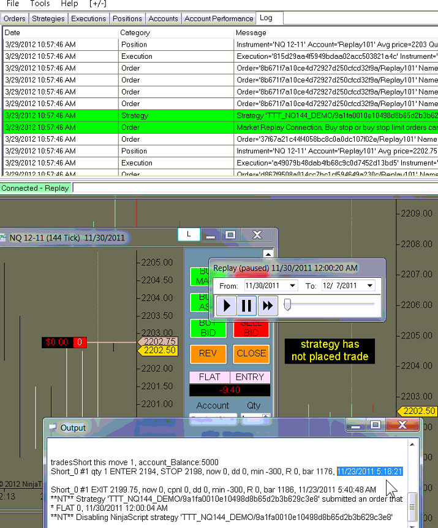The height and width of the screenshot is (528, 438).
Task: Switch to the Orders tab
Action: pos(15,18)
